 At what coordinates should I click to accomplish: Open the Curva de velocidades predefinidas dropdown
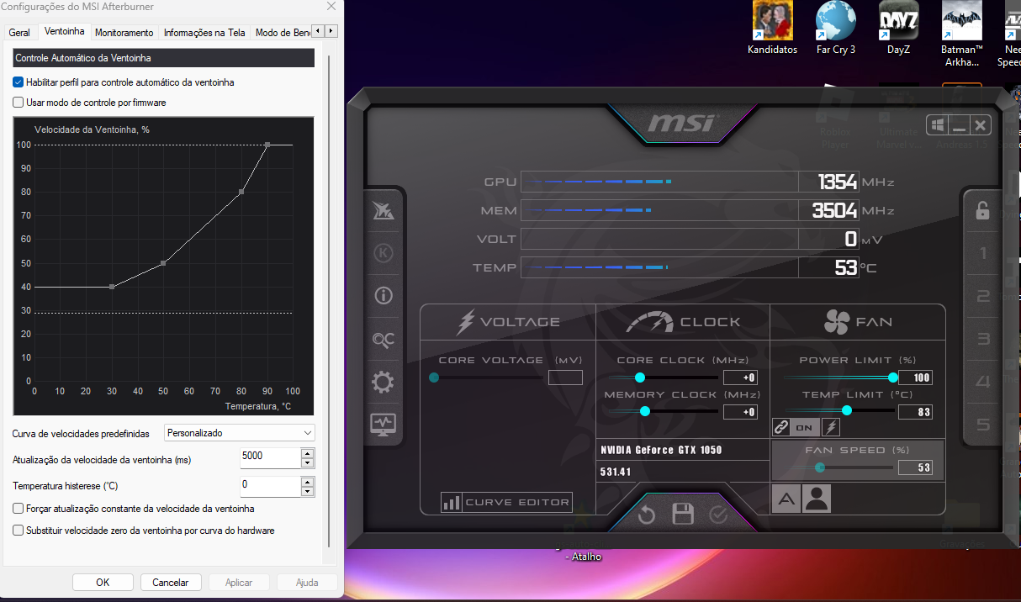pos(240,433)
